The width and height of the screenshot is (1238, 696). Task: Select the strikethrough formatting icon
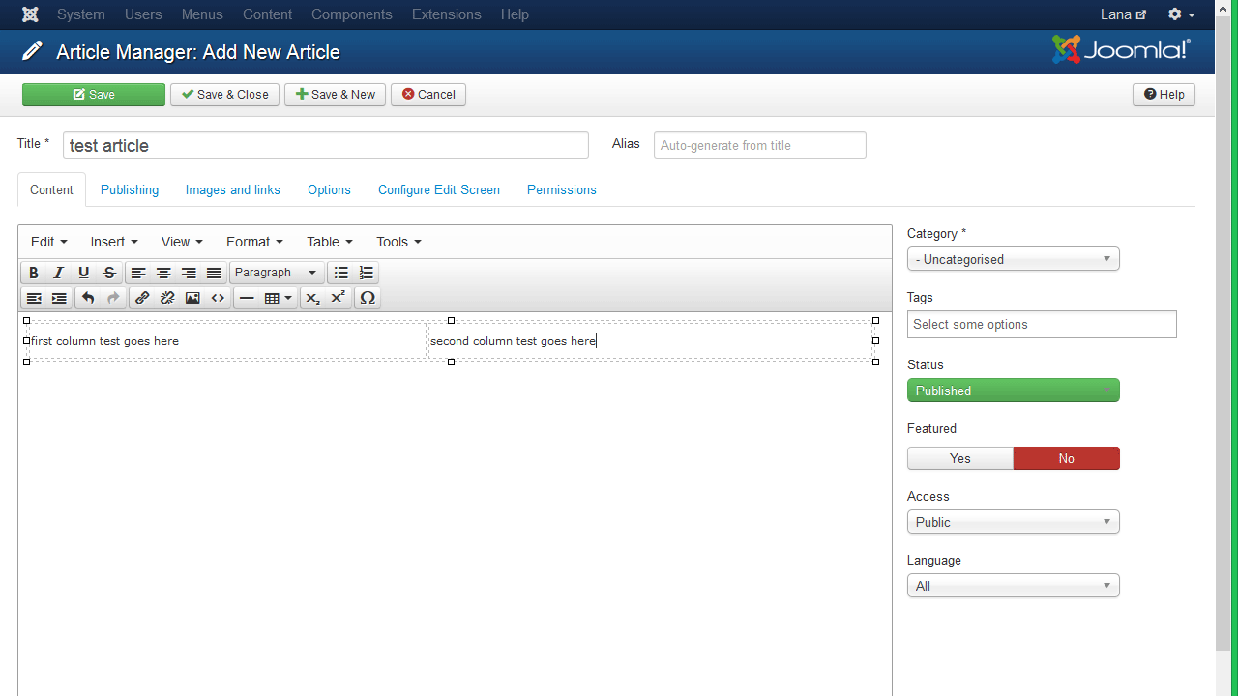point(109,272)
